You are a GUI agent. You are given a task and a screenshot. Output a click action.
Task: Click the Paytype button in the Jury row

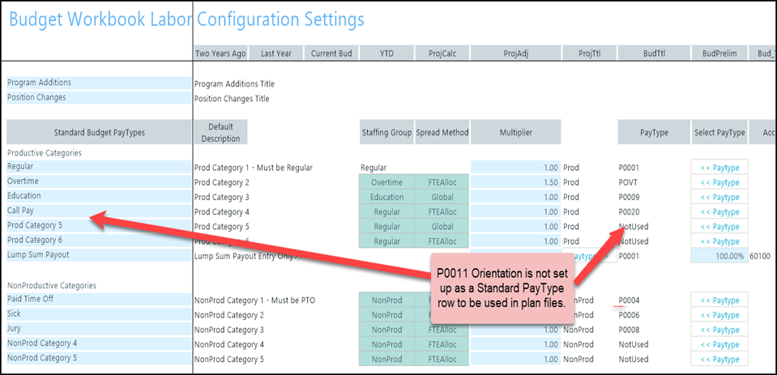click(x=719, y=330)
